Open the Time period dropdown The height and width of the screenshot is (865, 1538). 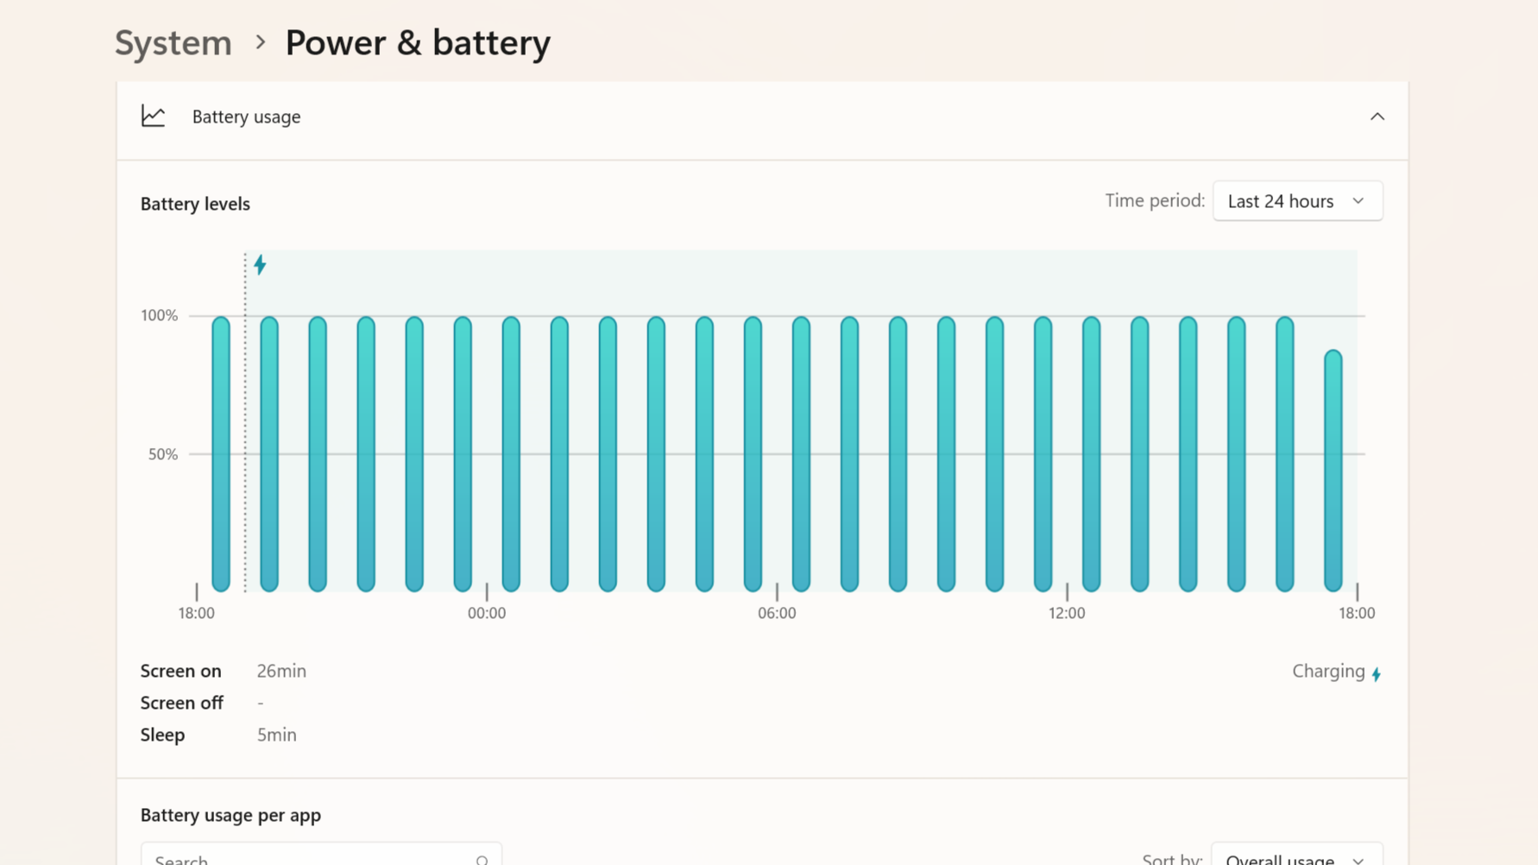pos(1297,200)
